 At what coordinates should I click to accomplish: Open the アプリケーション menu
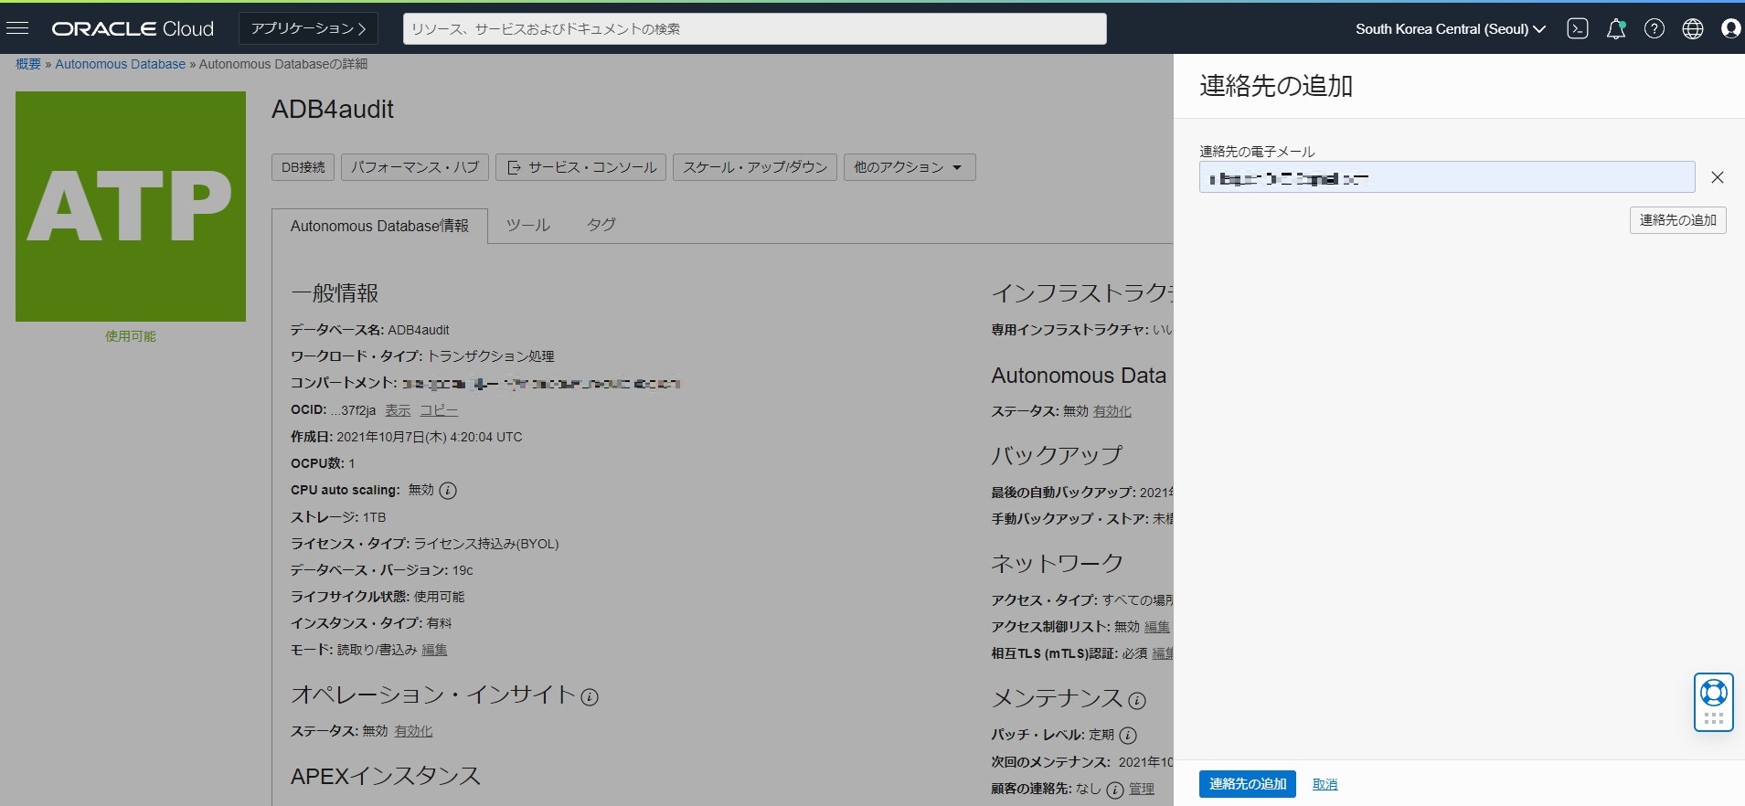pyautogui.click(x=309, y=28)
